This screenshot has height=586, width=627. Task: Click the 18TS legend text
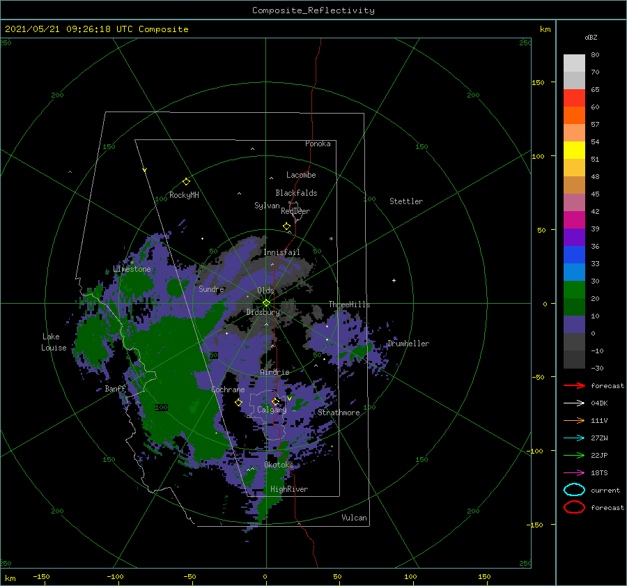click(599, 473)
